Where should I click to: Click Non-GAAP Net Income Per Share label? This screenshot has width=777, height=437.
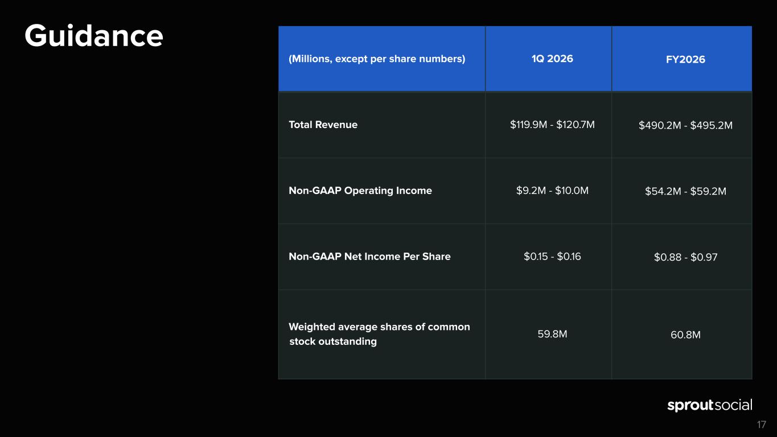[x=369, y=257]
